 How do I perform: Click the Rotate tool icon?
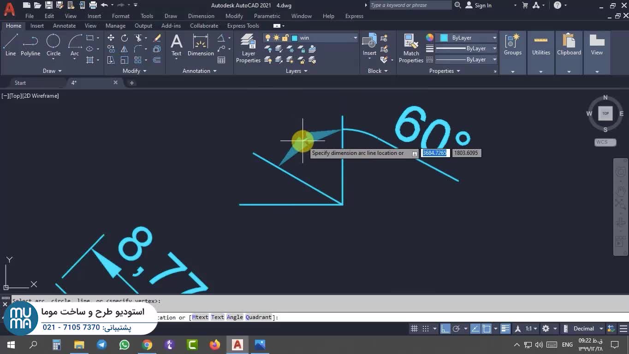tap(125, 38)
